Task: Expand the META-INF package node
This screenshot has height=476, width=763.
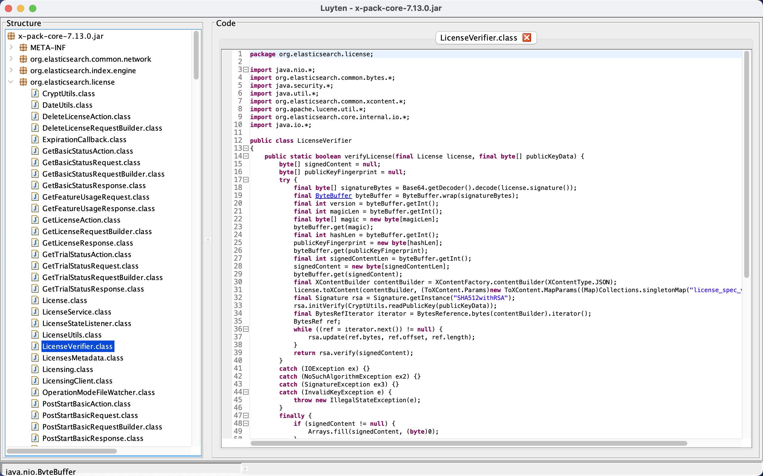Action: [11, 47]
